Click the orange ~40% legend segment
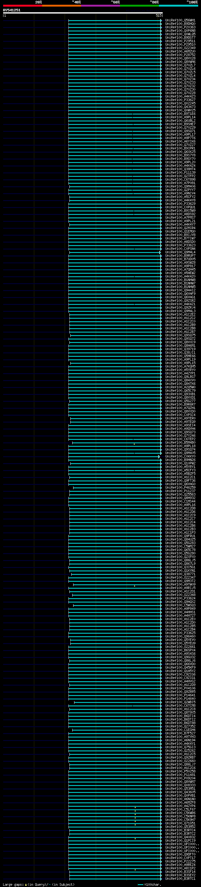 pyautogui.click(x=62, y=6)
